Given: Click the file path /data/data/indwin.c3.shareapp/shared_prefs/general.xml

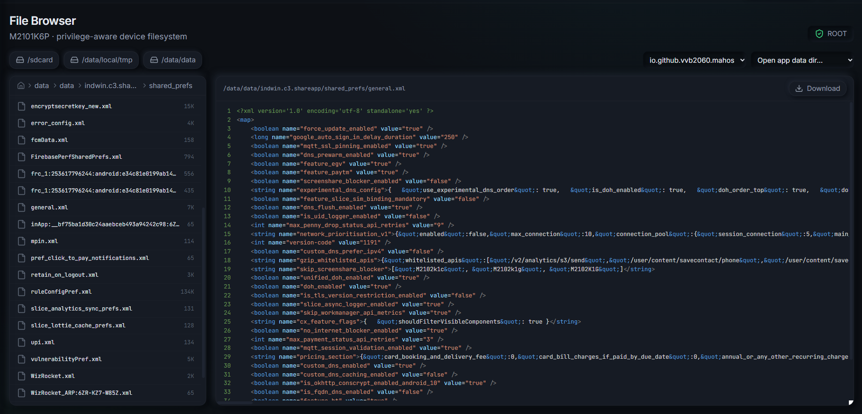Looking at the screenshot, I should (x=314, y=89).
